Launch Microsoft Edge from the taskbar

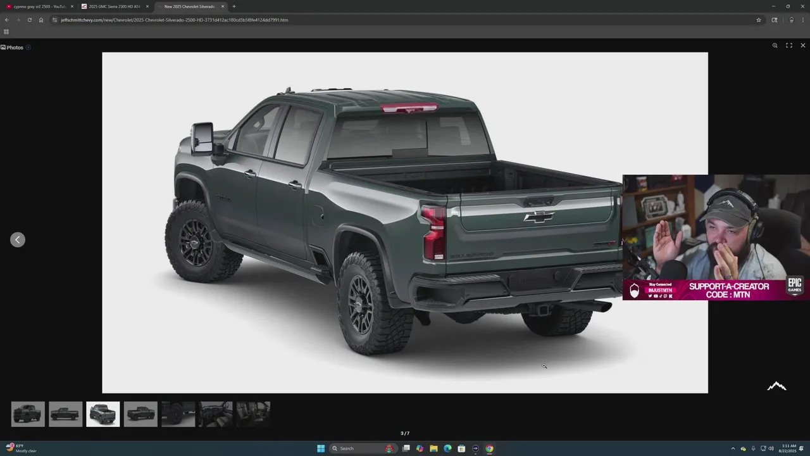(447, 448)
